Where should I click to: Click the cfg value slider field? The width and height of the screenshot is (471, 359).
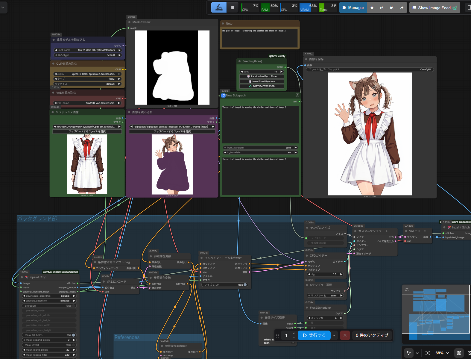[x=325, y=274]
